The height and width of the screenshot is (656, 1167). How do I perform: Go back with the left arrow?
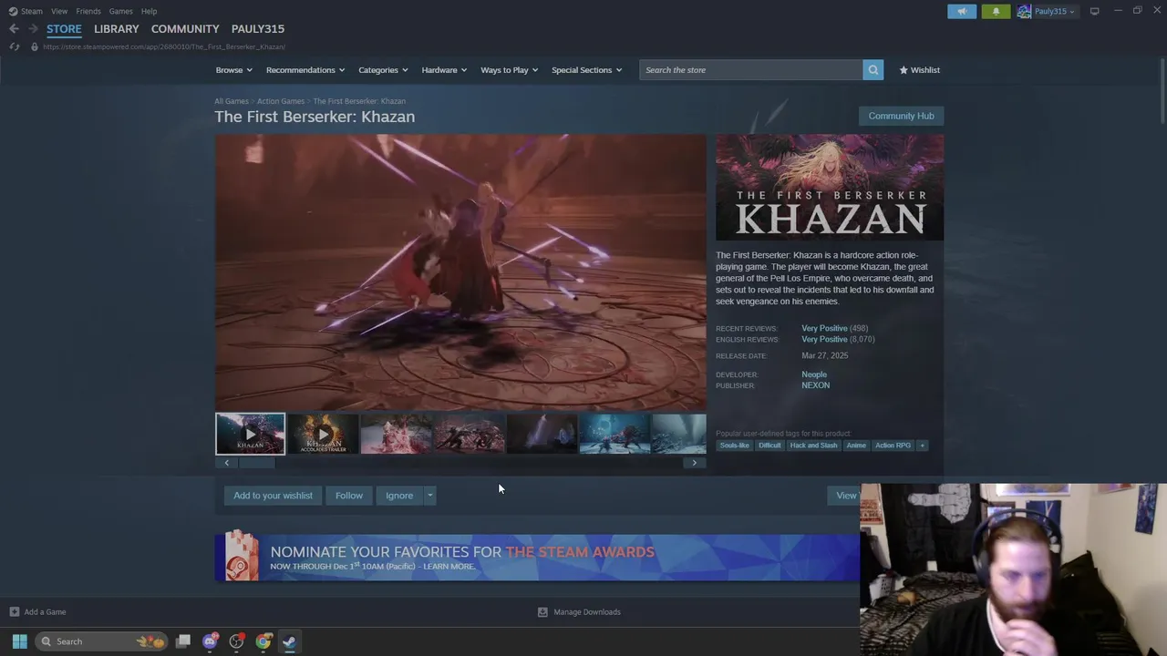pyautogui.click(x=14, y=29)
